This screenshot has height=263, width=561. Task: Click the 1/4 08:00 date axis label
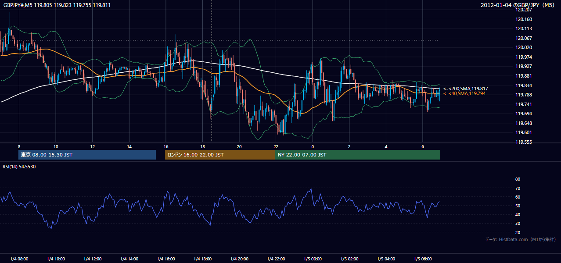tap(19, 259)
